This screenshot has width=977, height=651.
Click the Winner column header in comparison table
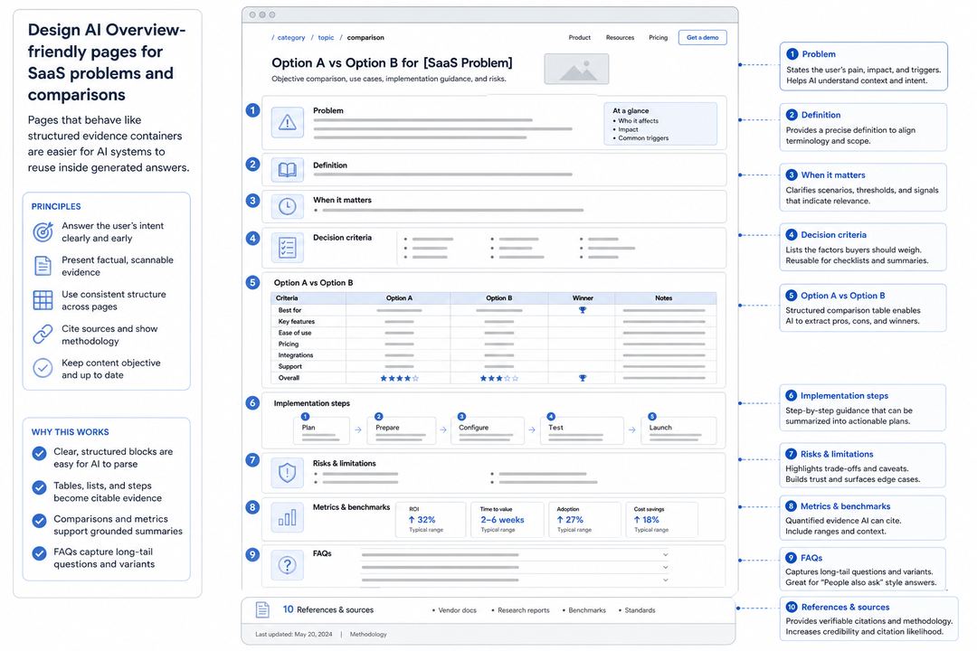(583, 297)
